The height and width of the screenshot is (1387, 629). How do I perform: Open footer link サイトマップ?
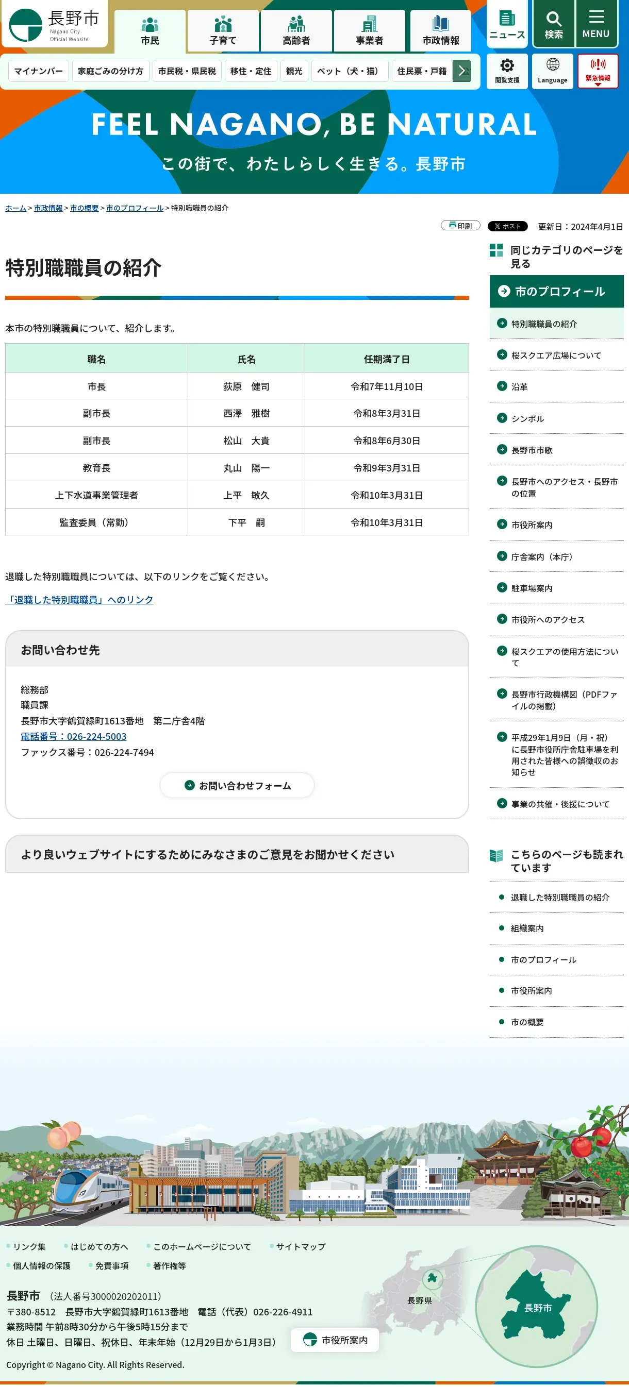[301, 1246]
